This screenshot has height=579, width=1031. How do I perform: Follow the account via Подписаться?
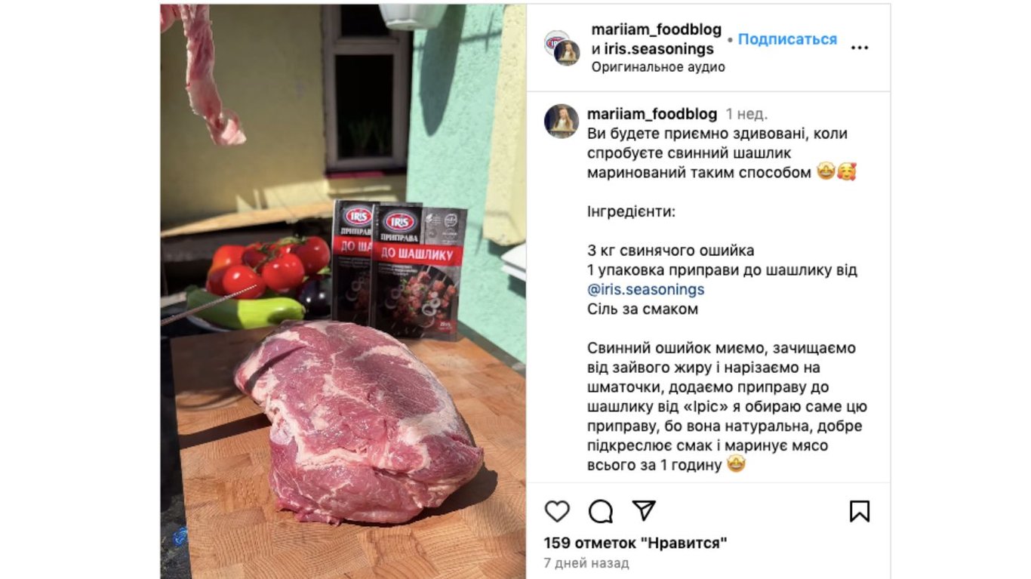[x=787, y=39]
